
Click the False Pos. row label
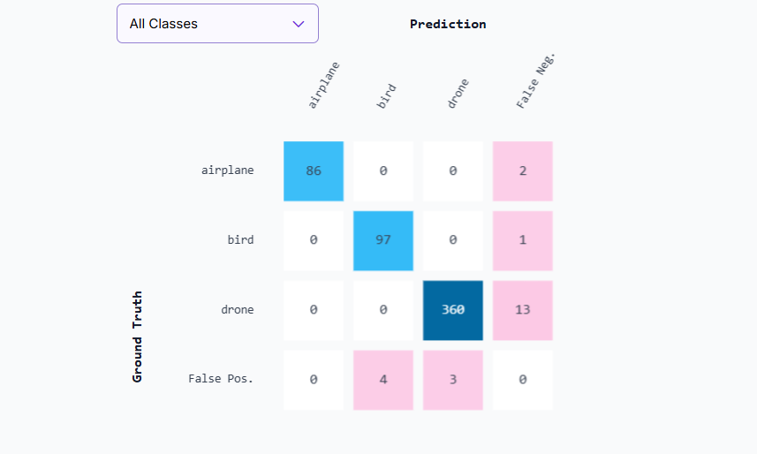(x=221, y=379)
